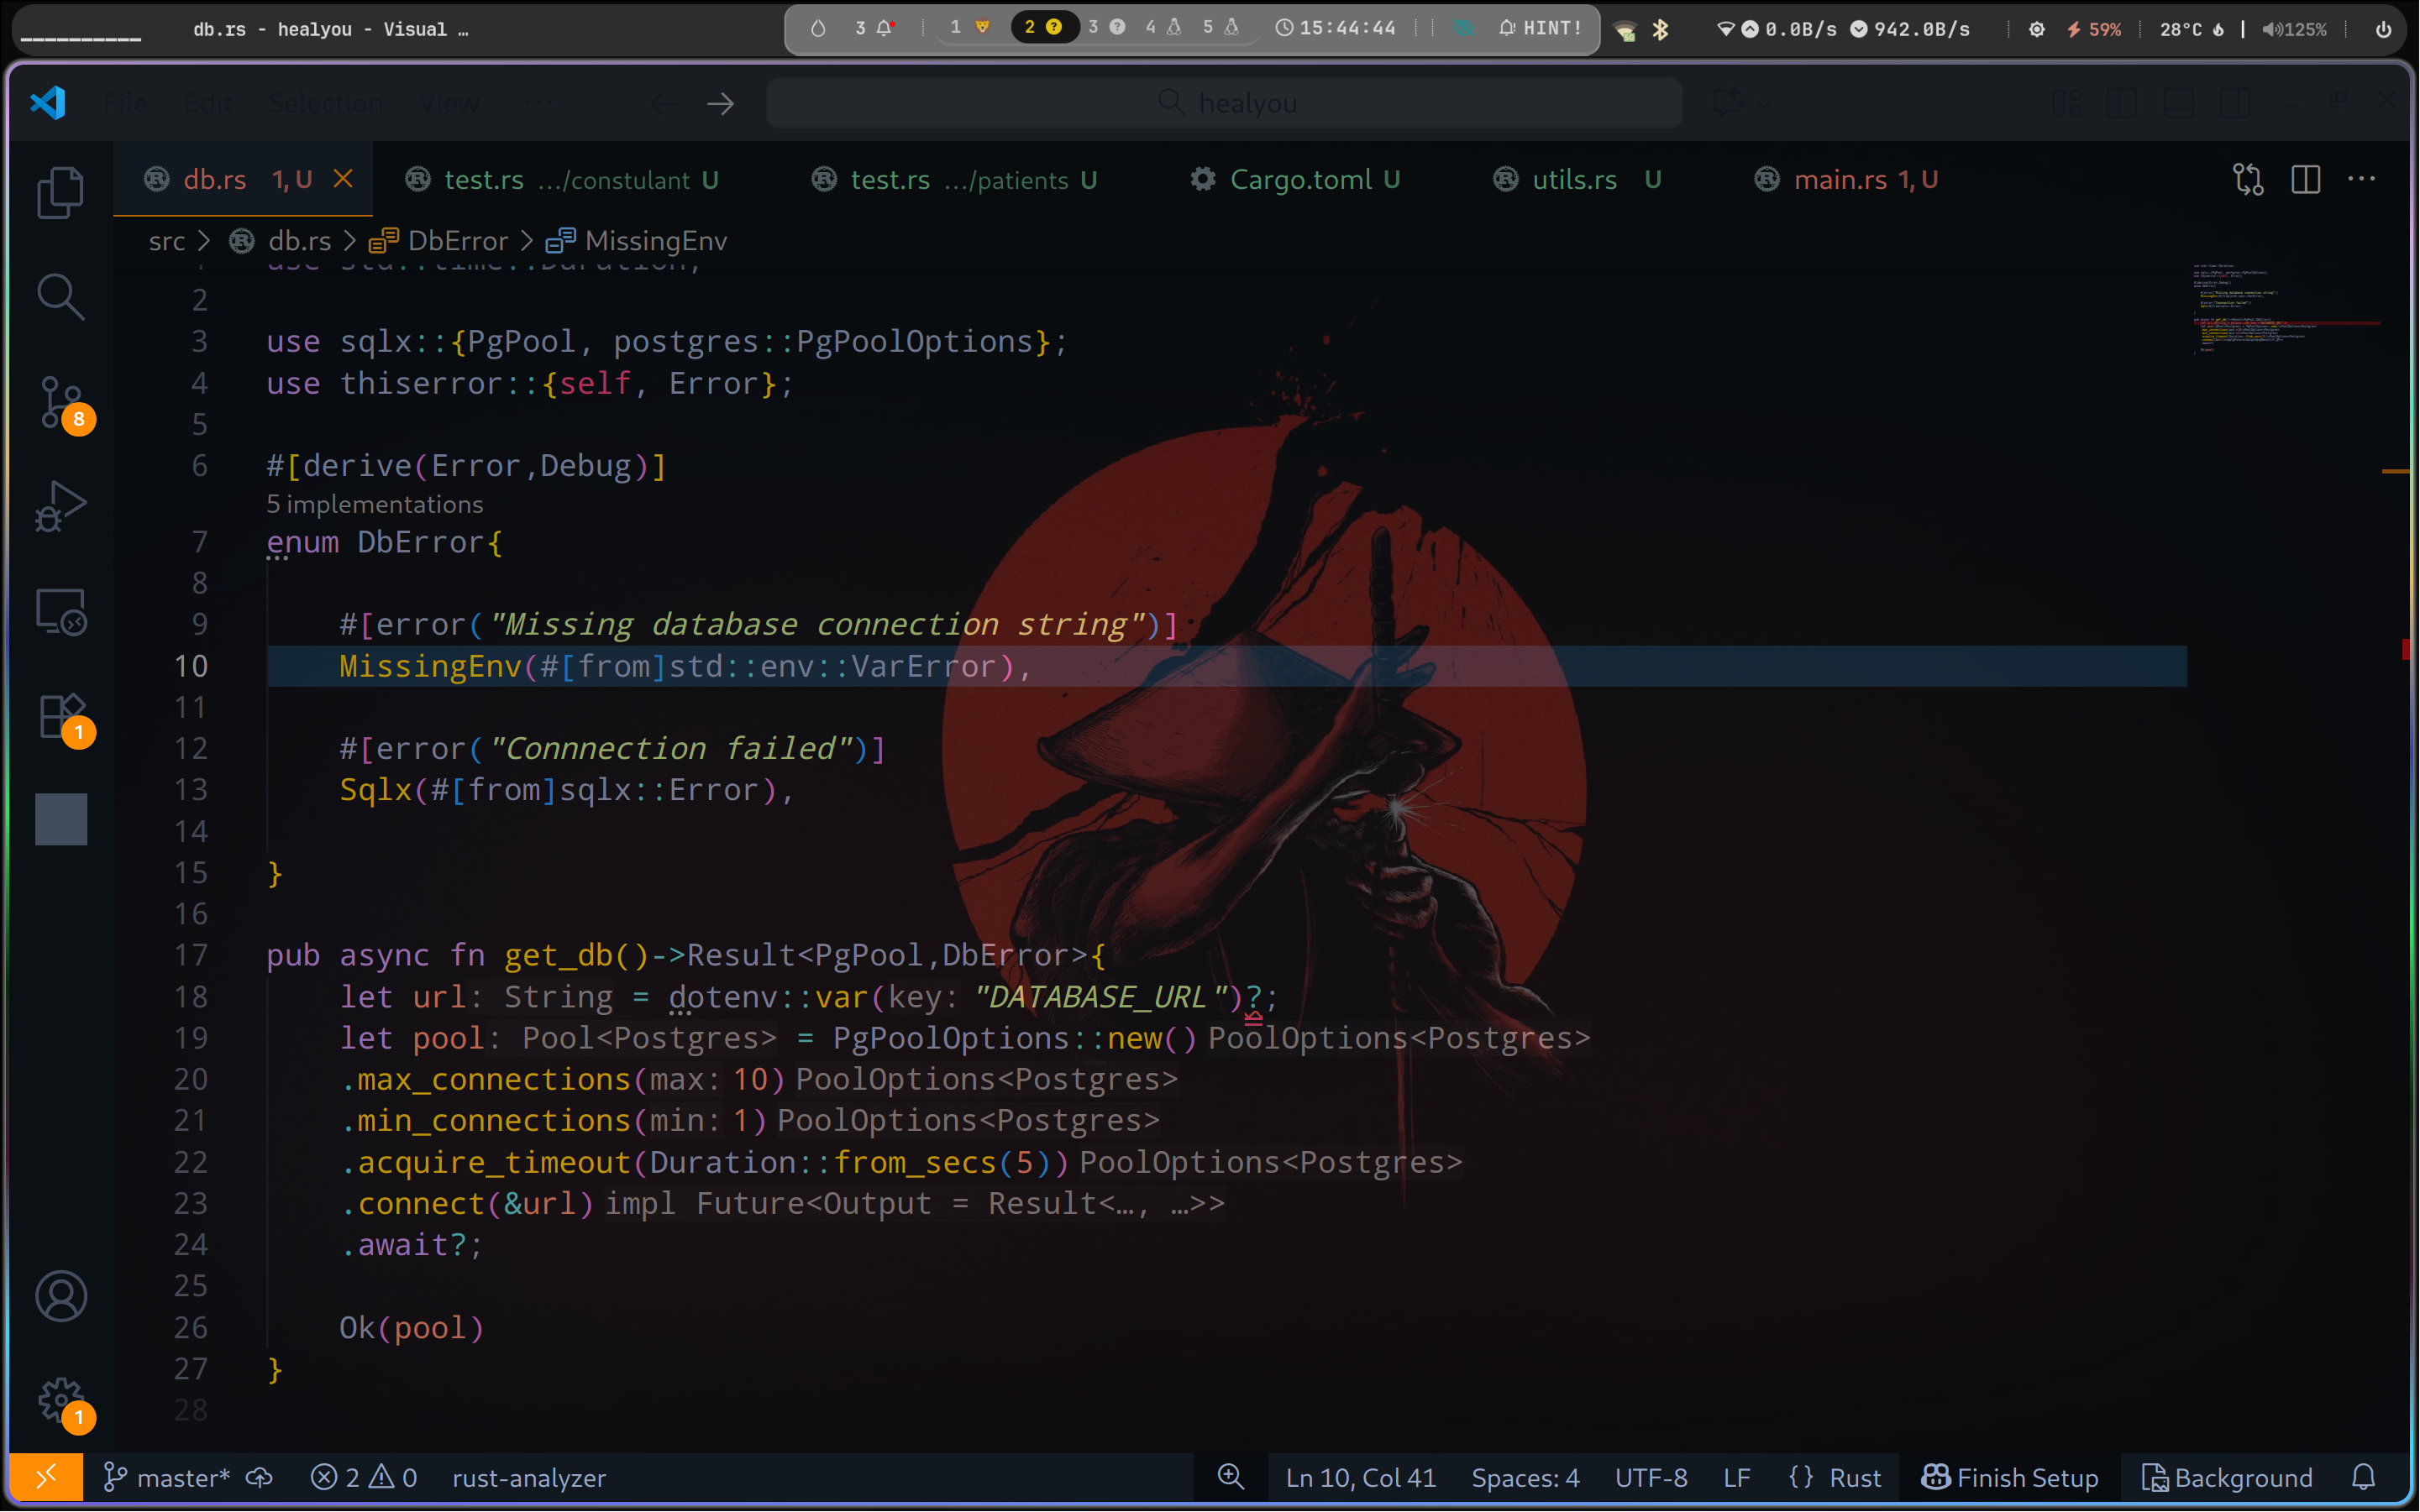Screen dimensions: 2420x1512
Task: Switch to the Cargo.toml tab
Action: click(1299, 180)
